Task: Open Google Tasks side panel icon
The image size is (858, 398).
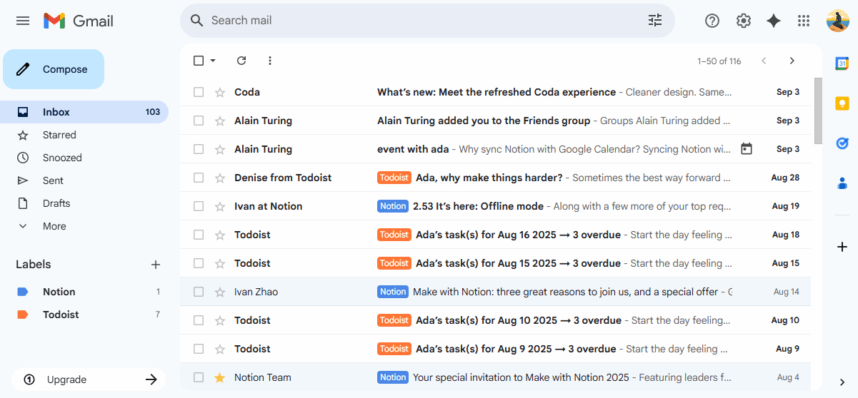Action: (842, 143)
